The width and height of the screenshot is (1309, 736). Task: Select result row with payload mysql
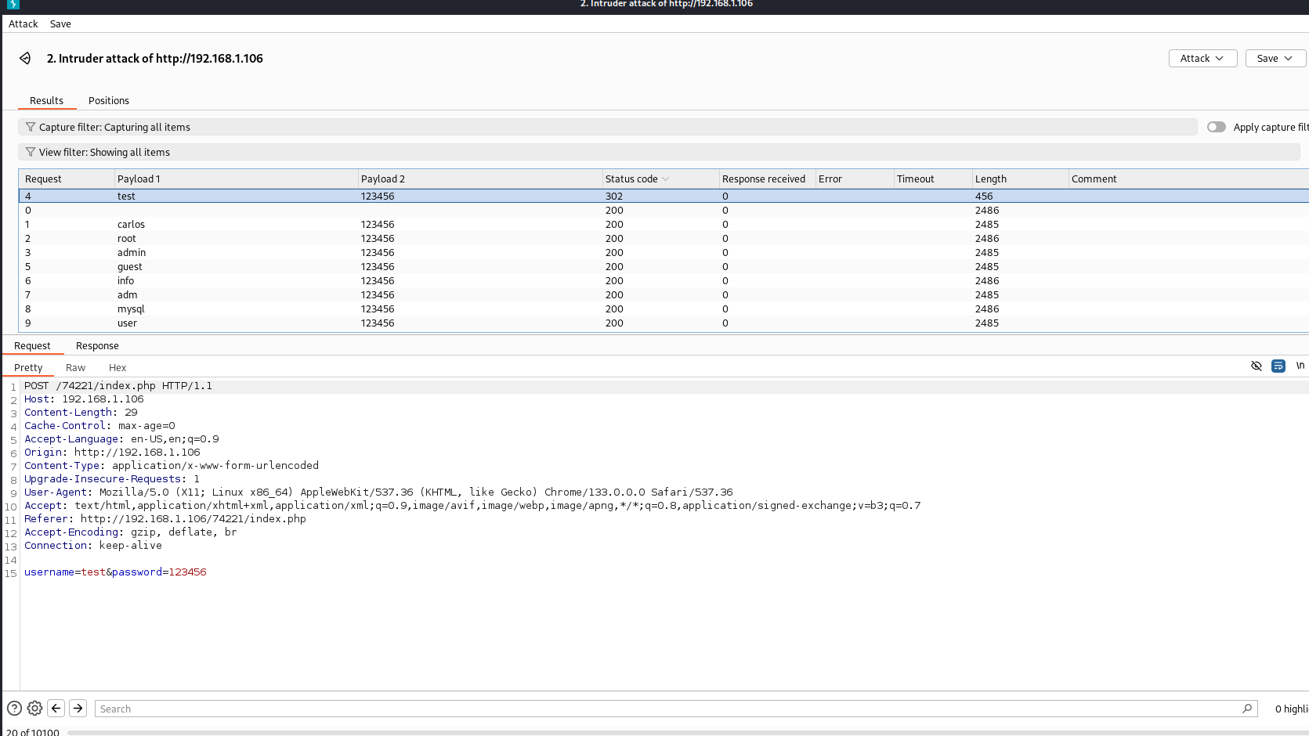[664, 309]
